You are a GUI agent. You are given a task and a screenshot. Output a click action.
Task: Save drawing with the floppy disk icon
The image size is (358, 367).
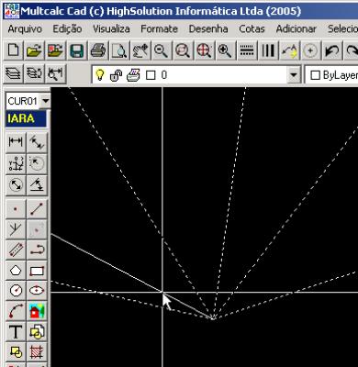pyautogui.click(x=76, y=50)
